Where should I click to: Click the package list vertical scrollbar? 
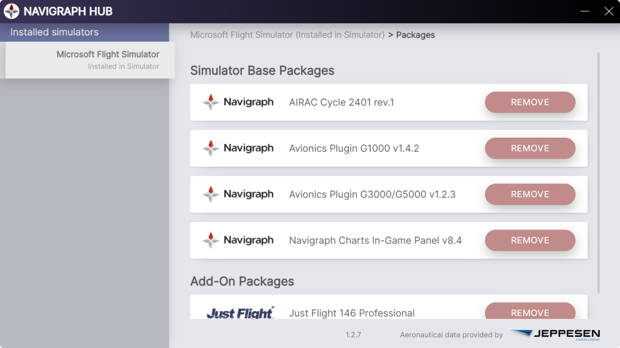click(598, 173)
